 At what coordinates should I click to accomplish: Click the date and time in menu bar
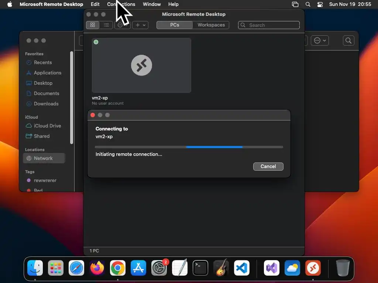point(350,4)
